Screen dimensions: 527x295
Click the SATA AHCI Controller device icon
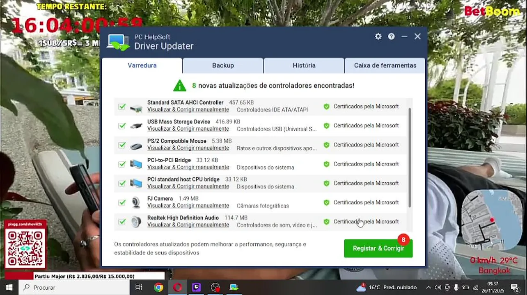(x=136, y=109)
